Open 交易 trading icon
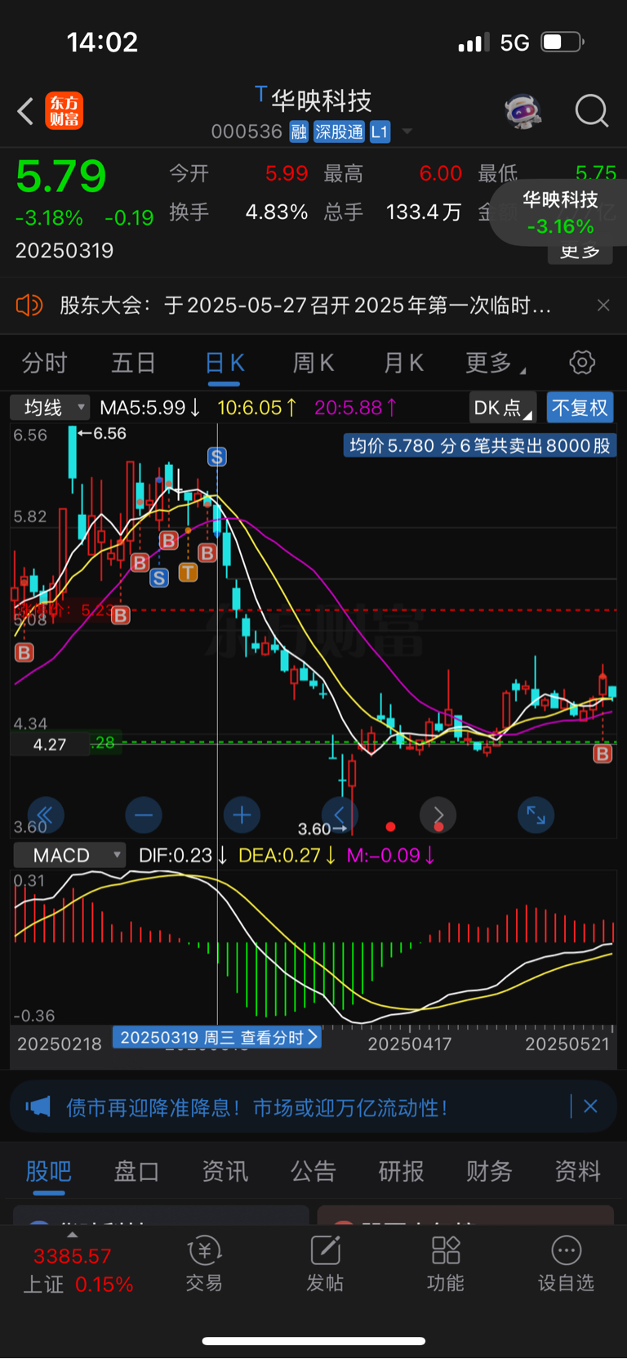 click(x=204, y=1263)
